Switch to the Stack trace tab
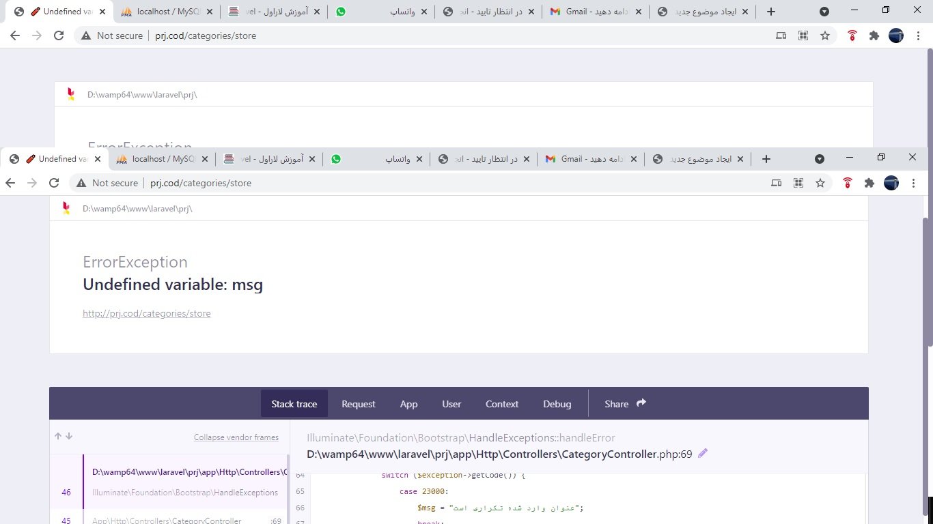The height and width of the screenshot is (524, 933). [294, 403]
